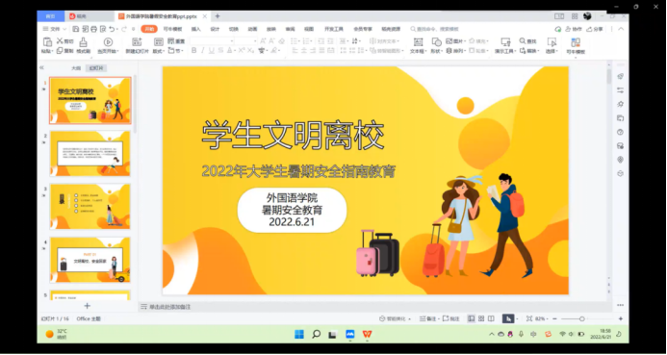Expand the Paste dropdown arrow
Image resolution: width=667 pixels, height=355 pixels.
click(52, 51)
